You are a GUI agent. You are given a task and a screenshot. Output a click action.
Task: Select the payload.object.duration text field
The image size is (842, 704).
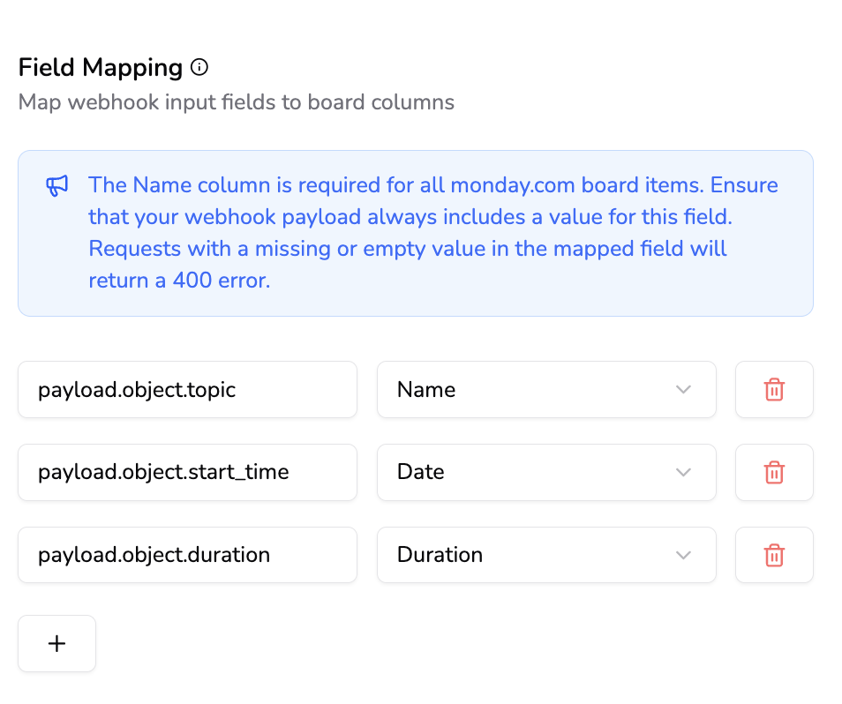pos(187,555)
